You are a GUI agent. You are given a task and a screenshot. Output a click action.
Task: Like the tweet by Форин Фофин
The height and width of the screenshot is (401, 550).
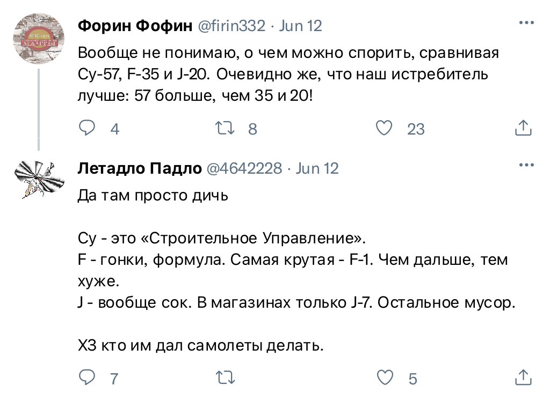tap(385, 128)
